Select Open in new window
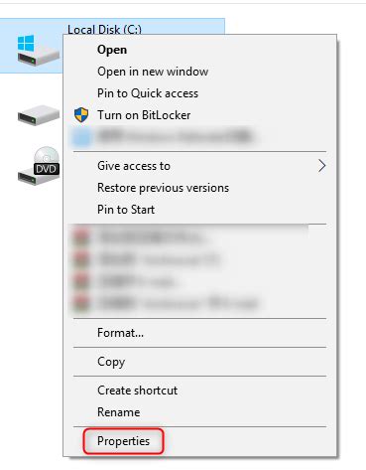The width and height of the screenshot is (366, 470). pyautogui.click(x=153, y=72)
